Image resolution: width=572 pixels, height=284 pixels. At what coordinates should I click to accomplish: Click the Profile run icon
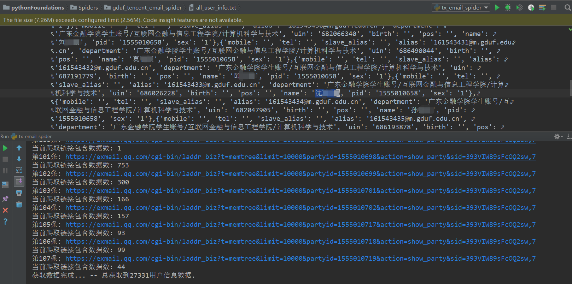[531, 7]
